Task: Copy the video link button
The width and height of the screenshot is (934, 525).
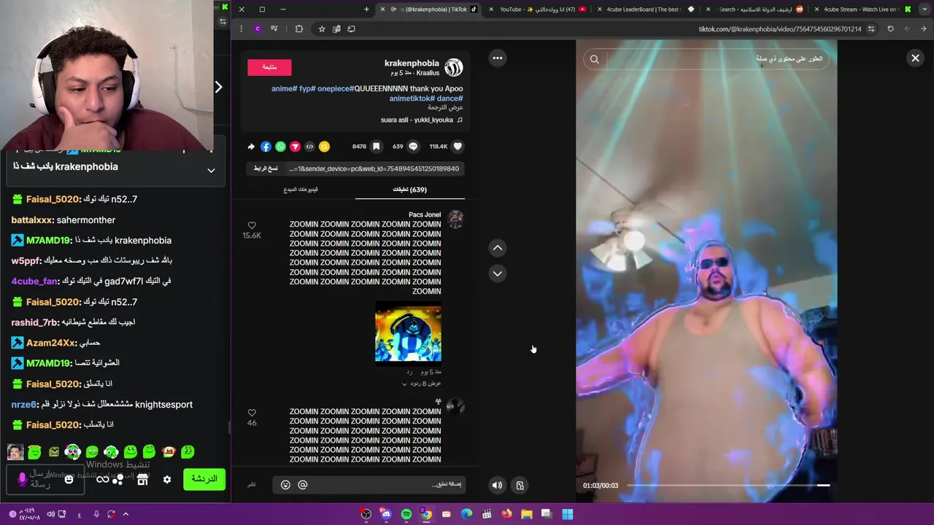Action: [x=266, y=168]
